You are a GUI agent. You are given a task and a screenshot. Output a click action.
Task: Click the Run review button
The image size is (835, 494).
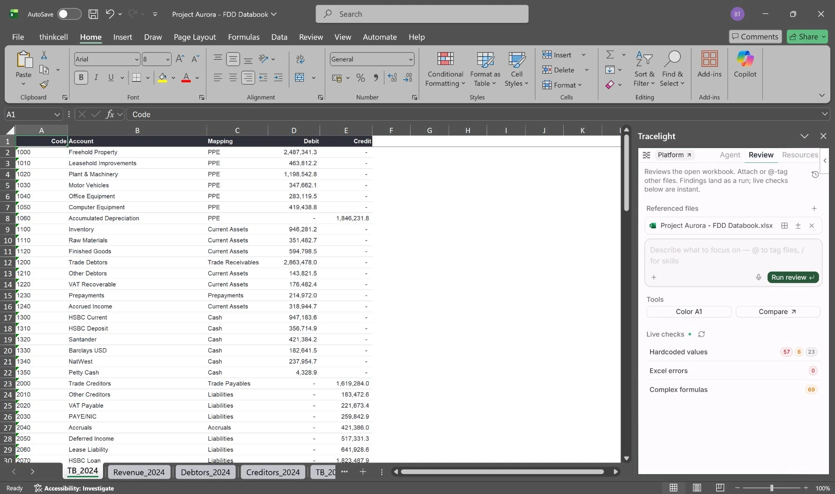(x=793, y=277)
